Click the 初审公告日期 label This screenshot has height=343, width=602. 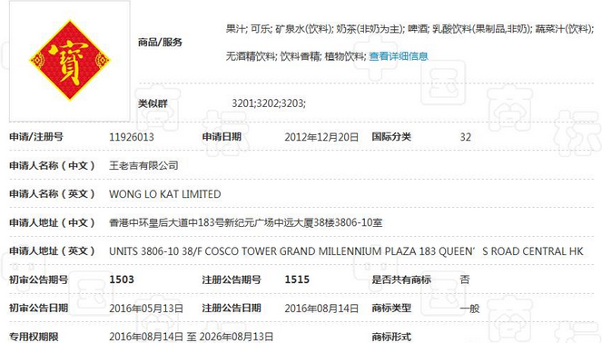click(38, 308)
